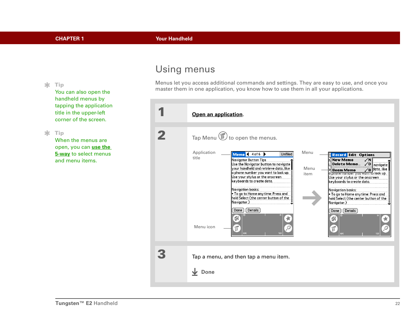This screenshot has width=419, height=324.
Task: Click the 'CHAPTER 1' header text
Action: click(x=70, y=39)
